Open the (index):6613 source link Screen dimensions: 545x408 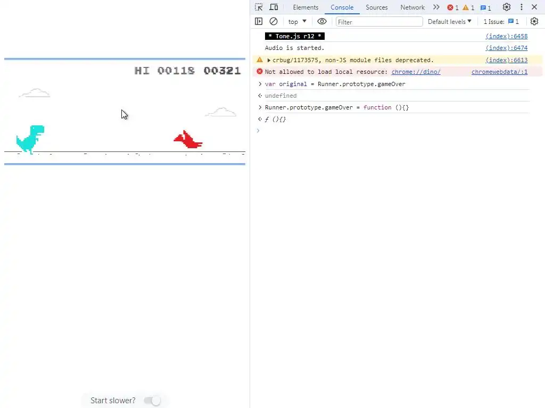[507, 60]
